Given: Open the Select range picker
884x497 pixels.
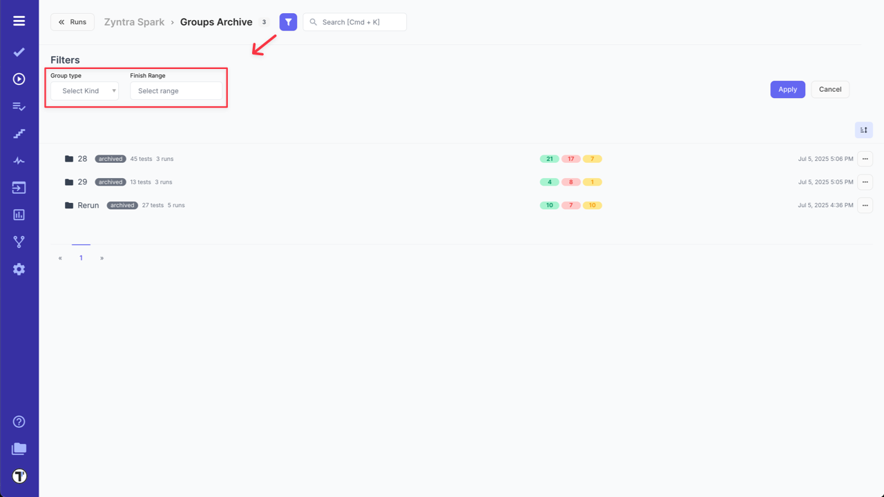Looking at the screenshot, I should [176, 90].
